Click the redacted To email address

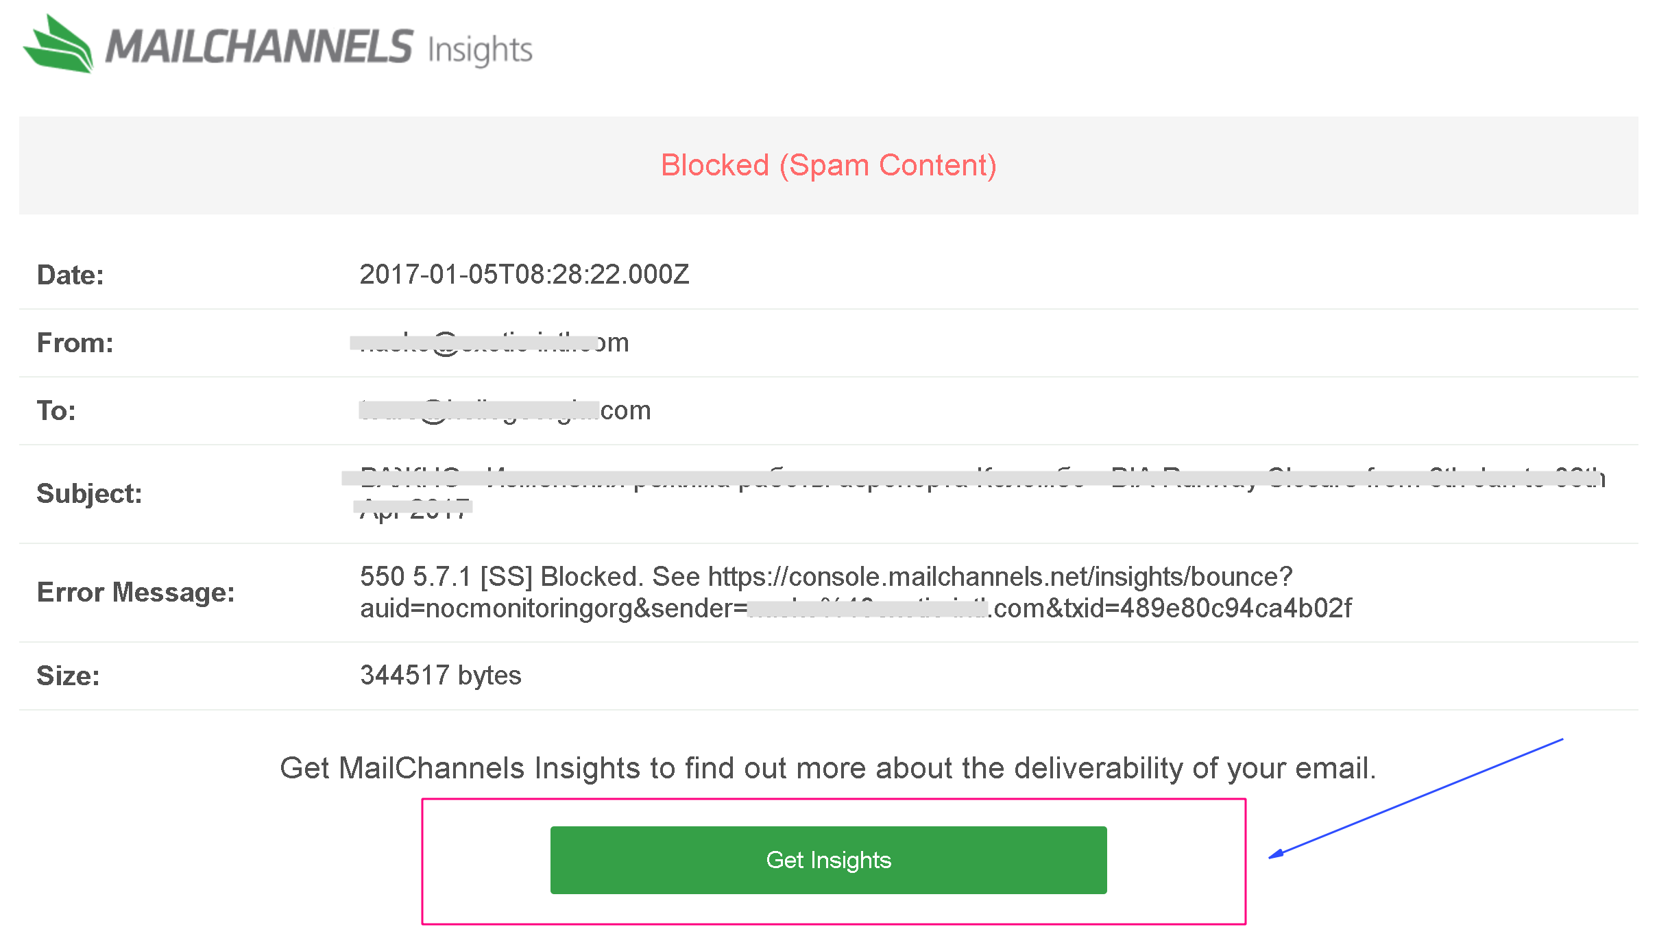(505, 410)
